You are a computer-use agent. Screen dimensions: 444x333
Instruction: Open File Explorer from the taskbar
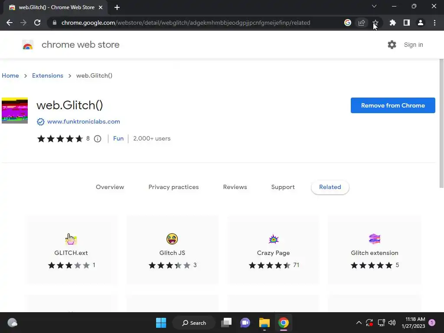[264, 323]
